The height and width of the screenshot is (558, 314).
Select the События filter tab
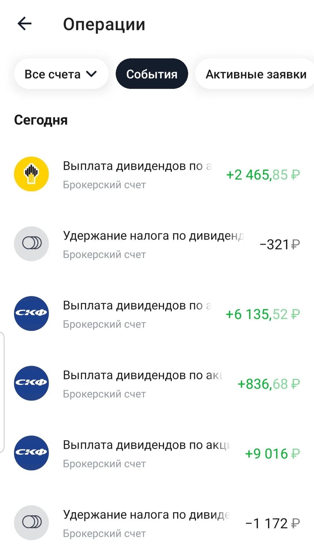(x=152, y=74)
